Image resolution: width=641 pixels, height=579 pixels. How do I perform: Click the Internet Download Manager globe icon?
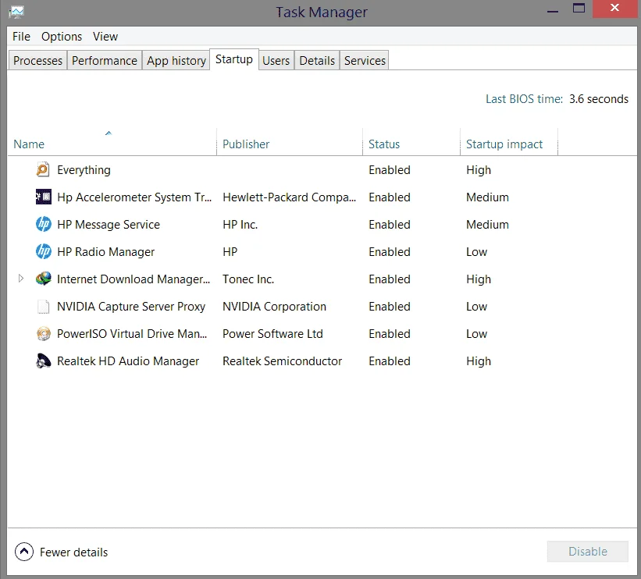pos(44,279)
